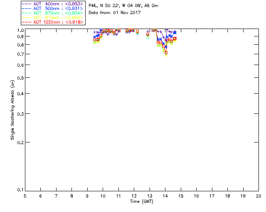
Task: Click the 18 on the time axis
Action: [227, 196]
